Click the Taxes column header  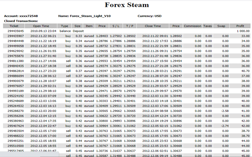208,26
